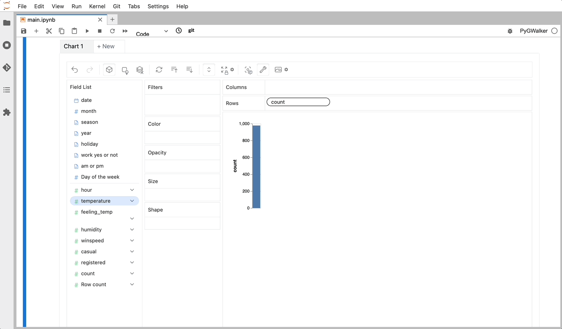Run the notebook cell with the play icon
562x329 pixels.
[x=87, y=30]
